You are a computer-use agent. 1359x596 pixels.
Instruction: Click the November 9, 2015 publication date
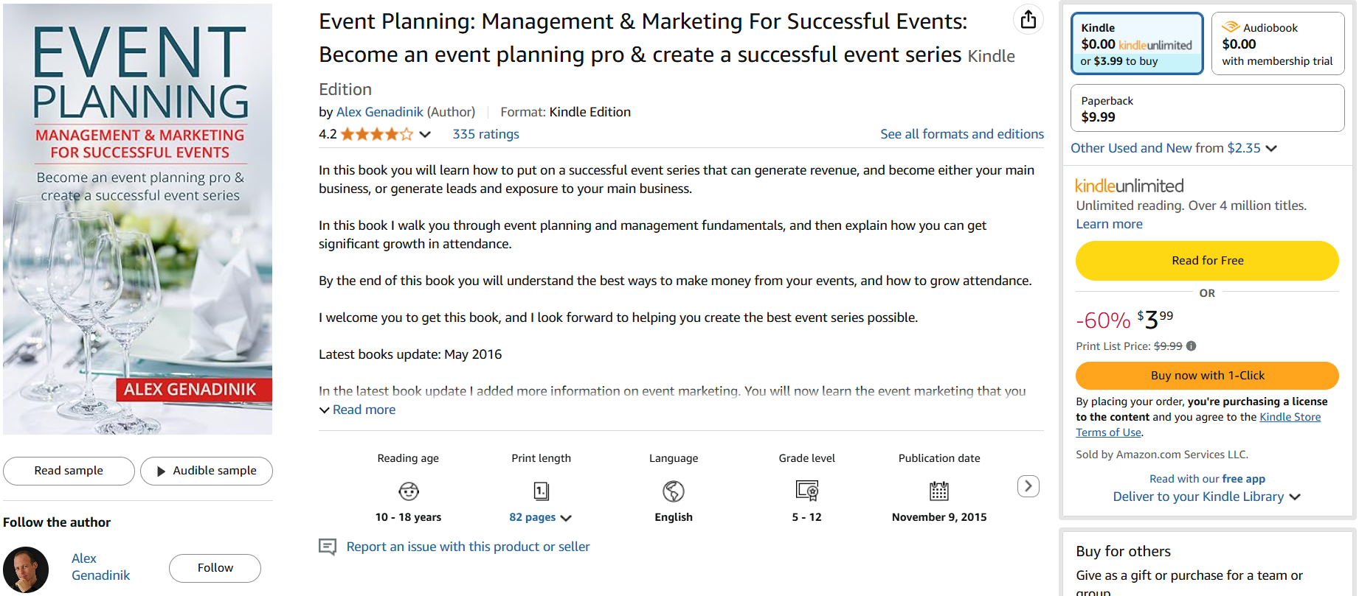[939, 517]
